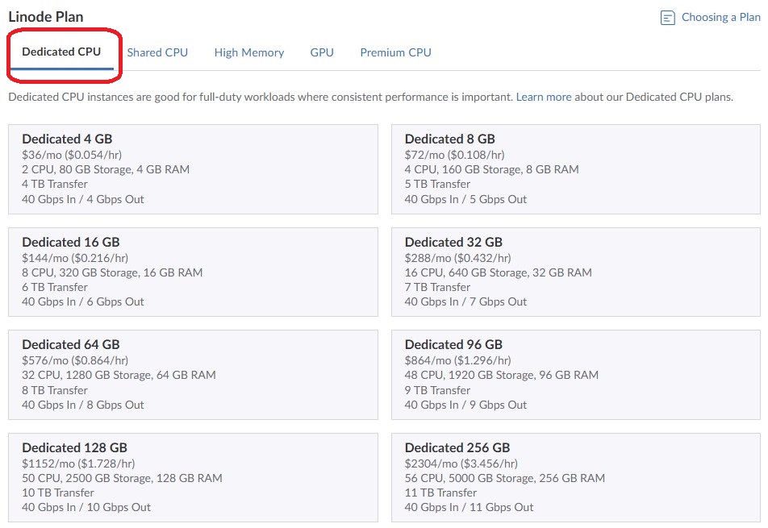This screenshot has height=528, width=768.
Task: Click the '8 TB Transfer' text
Action: pos(55,390)
